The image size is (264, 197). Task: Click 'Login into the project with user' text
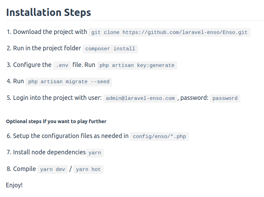[57, 98]
